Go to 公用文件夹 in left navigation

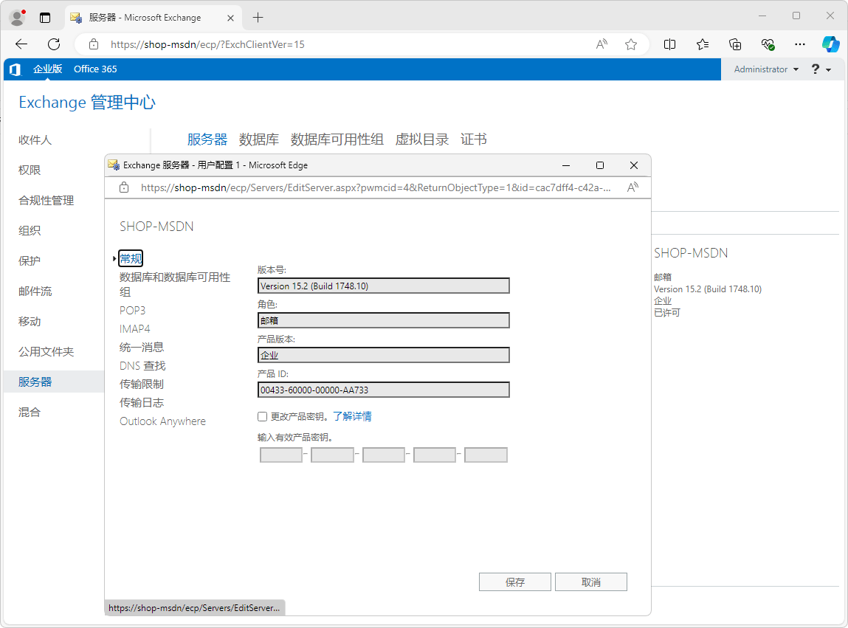coord(46,352)
